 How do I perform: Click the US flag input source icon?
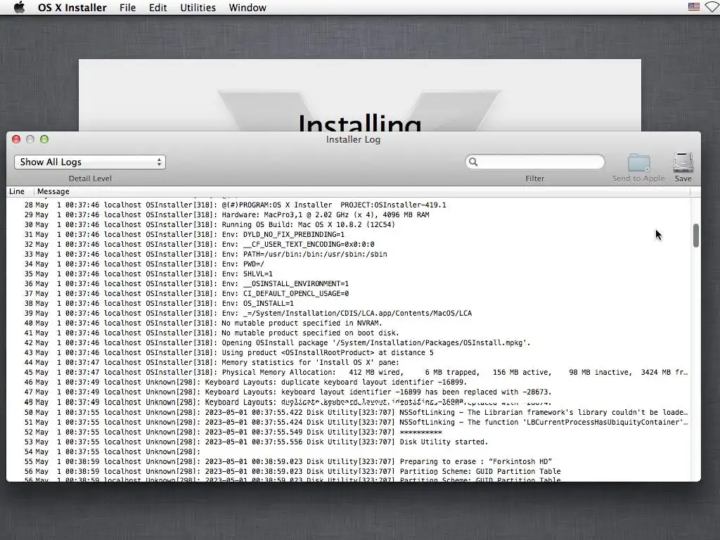[693, 7]
